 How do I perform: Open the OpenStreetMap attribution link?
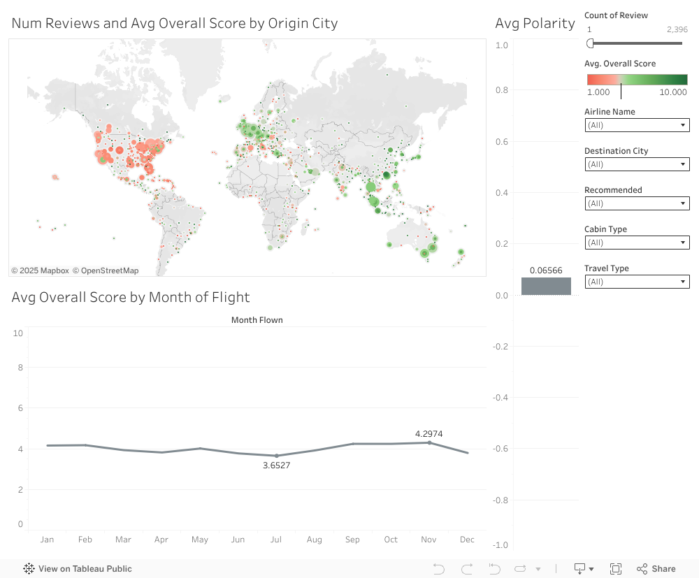(106, 270)
